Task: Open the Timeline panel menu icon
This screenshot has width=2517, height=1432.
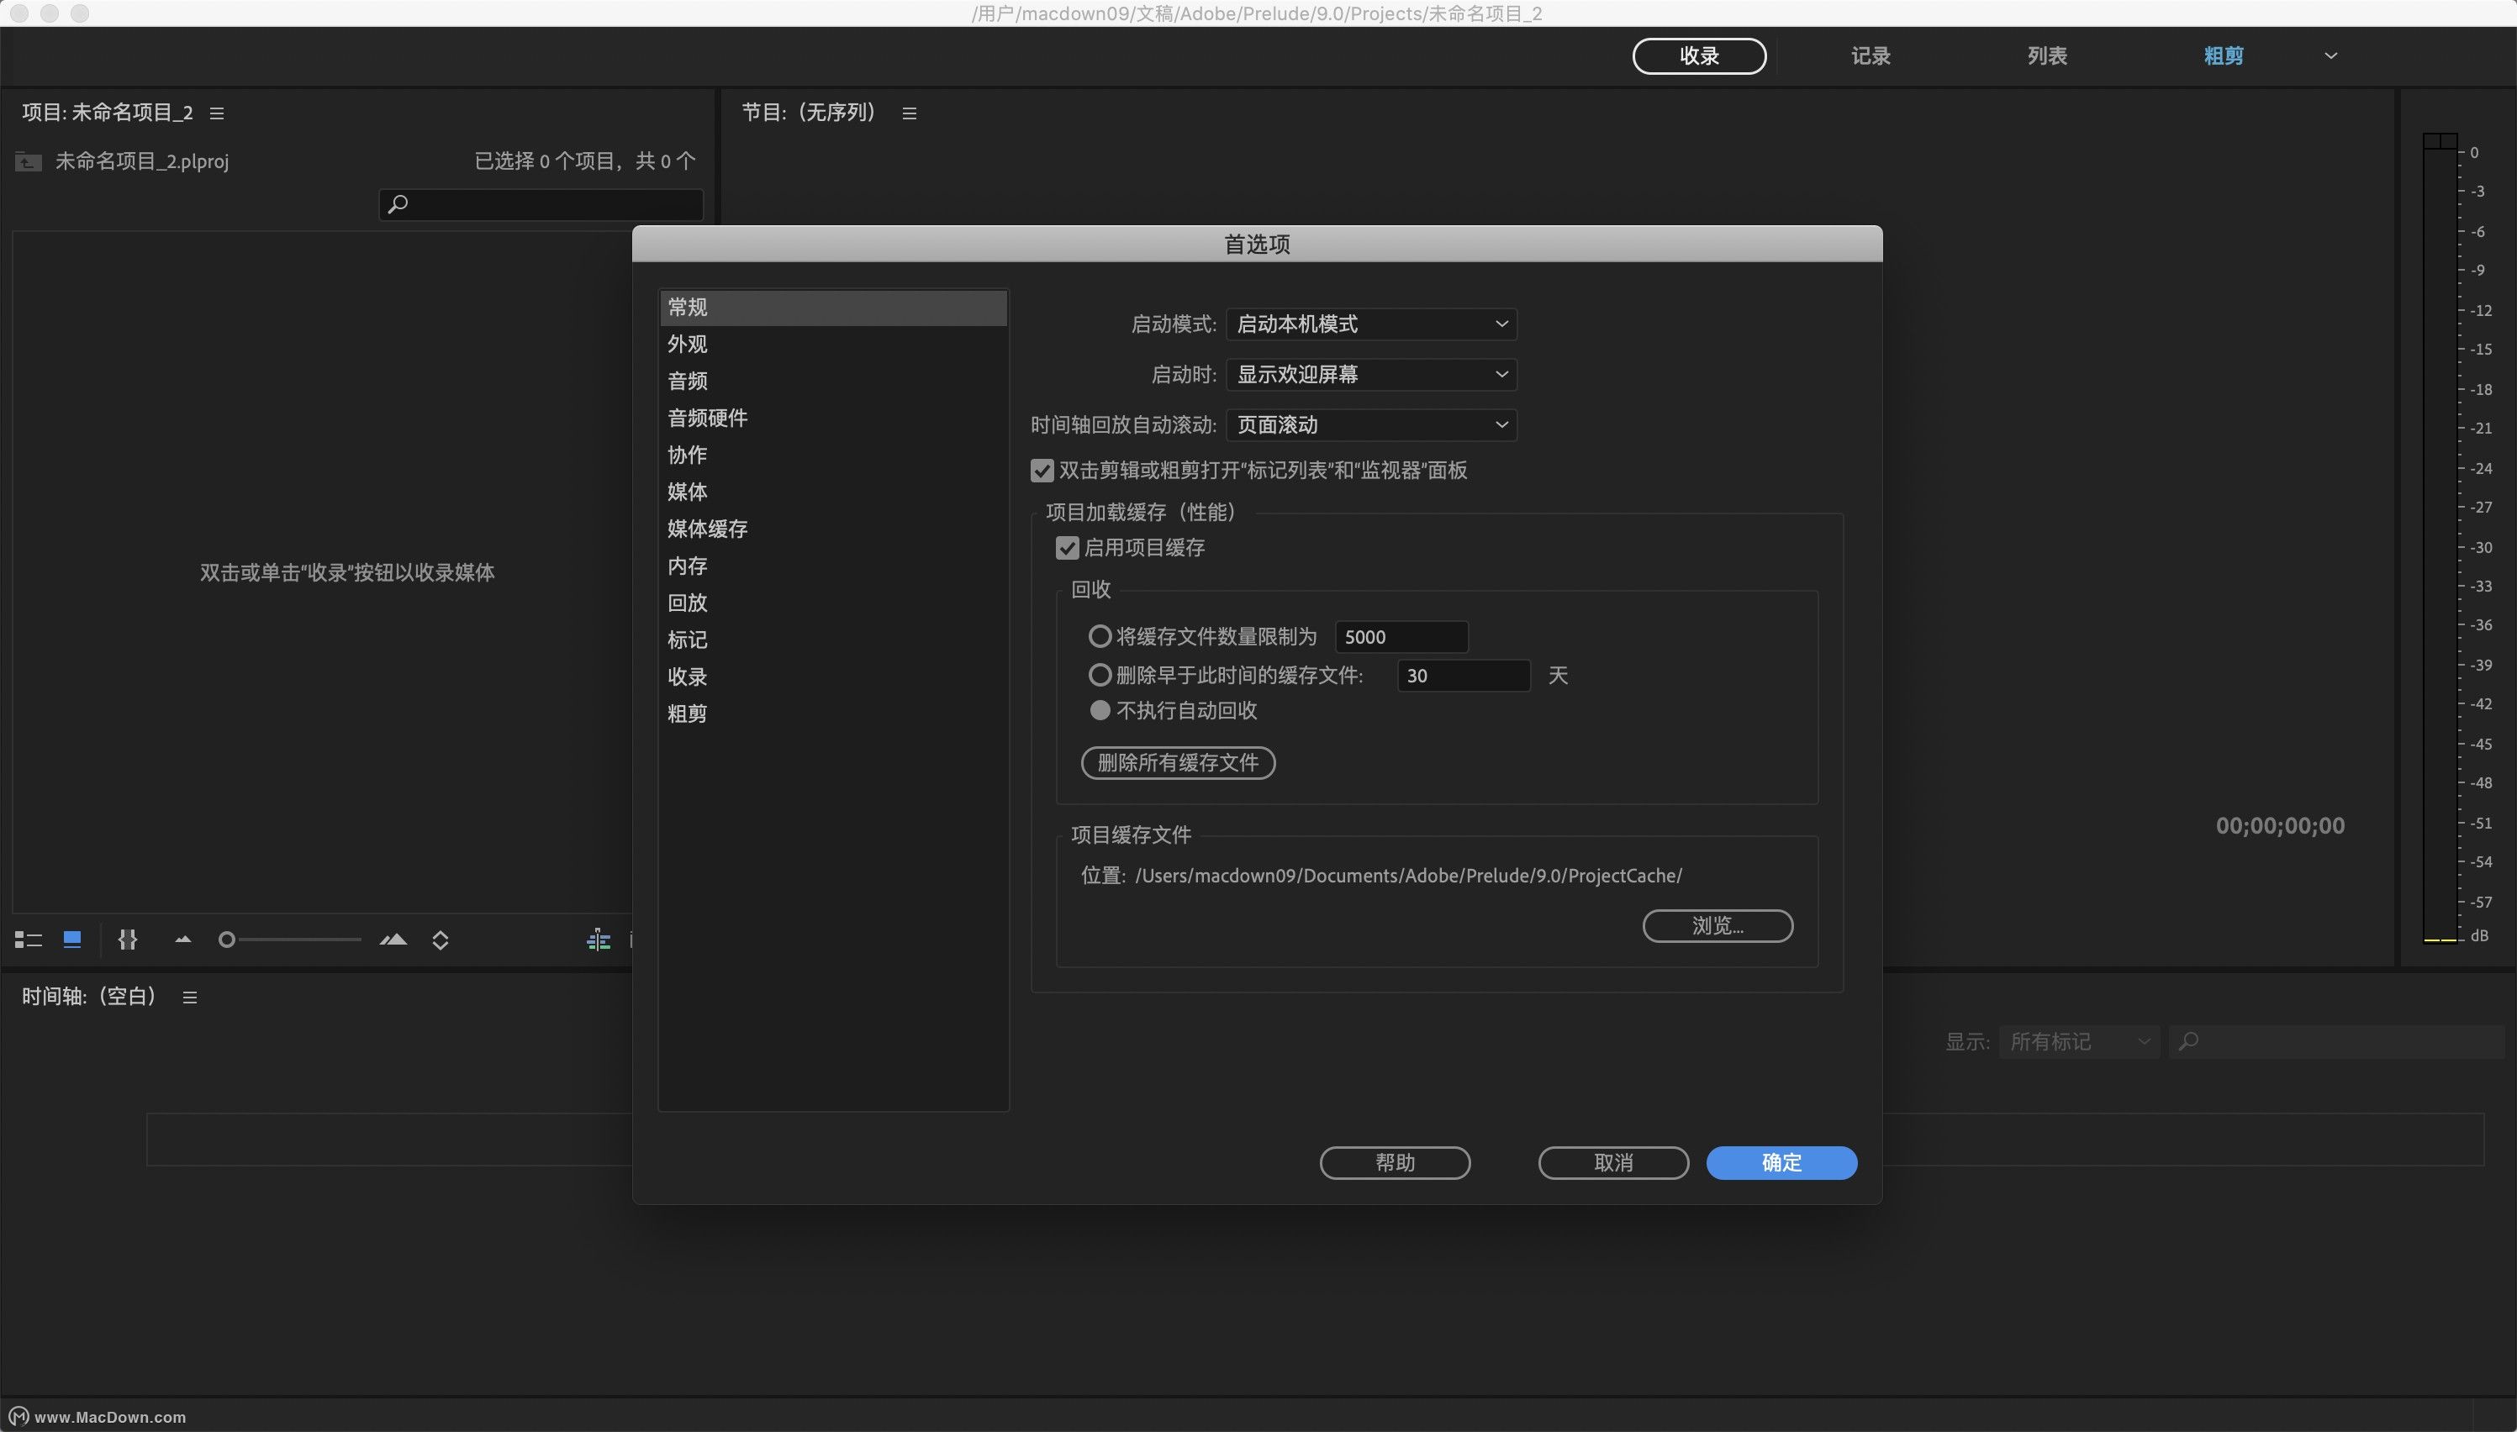Action: 191,998
